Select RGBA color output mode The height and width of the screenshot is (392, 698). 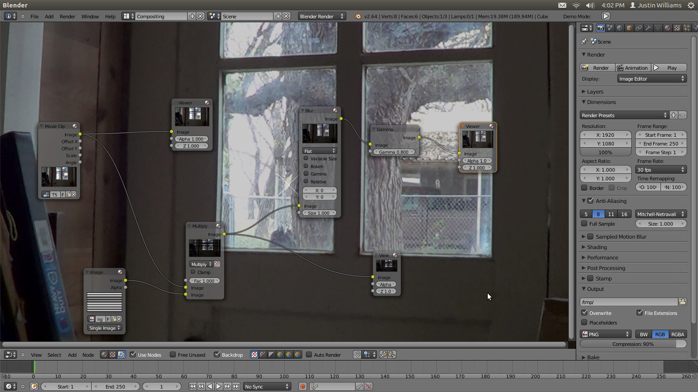(677, 334)
